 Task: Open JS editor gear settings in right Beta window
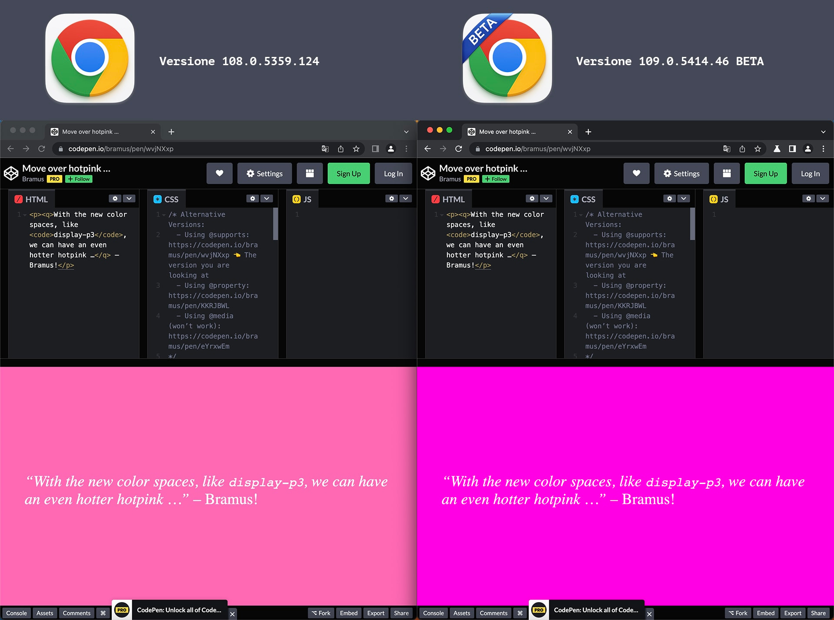[x=808, y=199]
